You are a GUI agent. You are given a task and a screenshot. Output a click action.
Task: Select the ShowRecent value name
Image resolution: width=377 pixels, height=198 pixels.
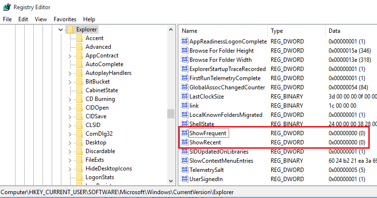tap(205, 142)
